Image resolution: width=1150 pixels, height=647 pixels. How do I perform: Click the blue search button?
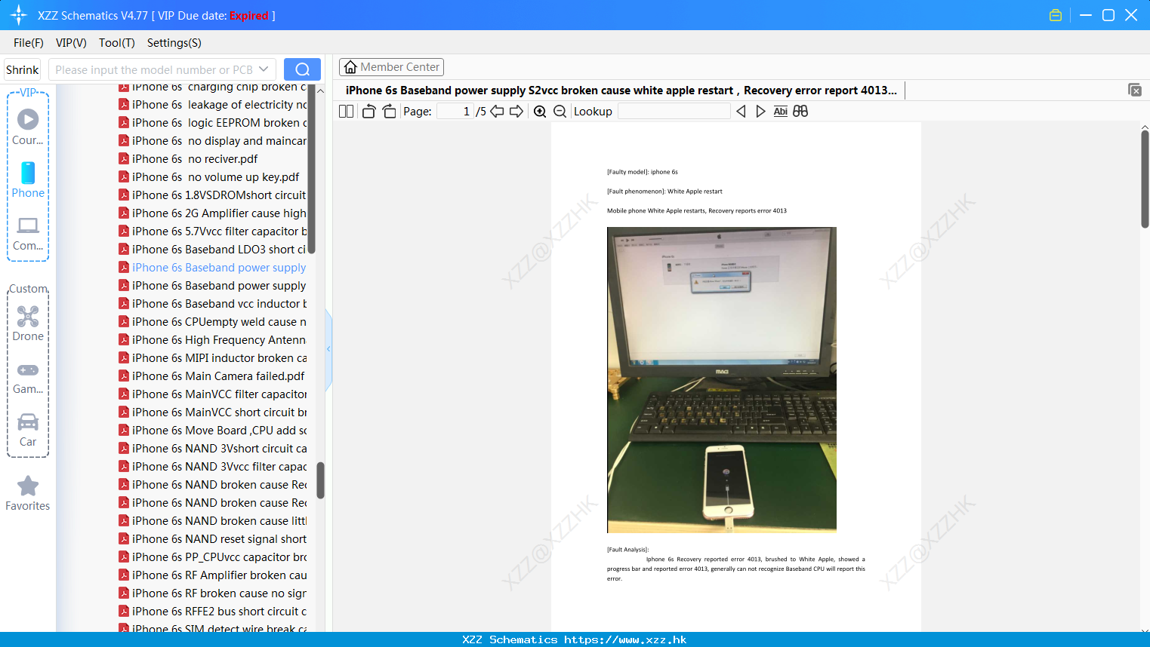click(302, 69)
